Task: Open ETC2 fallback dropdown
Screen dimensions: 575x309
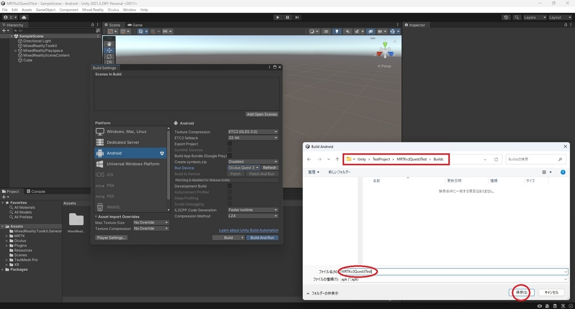Action: pyautogui.click(x=253, y=137)
